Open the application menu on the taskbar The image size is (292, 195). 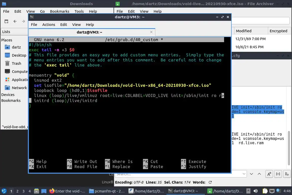[4, 191]
